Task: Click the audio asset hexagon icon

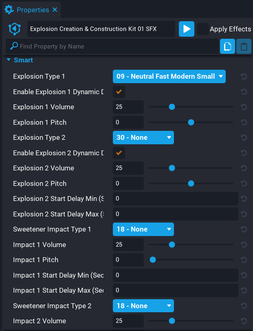Action: pyautogui.click(x=14, y=29)
